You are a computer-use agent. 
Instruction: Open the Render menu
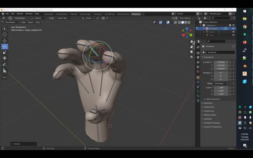point(20,14)
